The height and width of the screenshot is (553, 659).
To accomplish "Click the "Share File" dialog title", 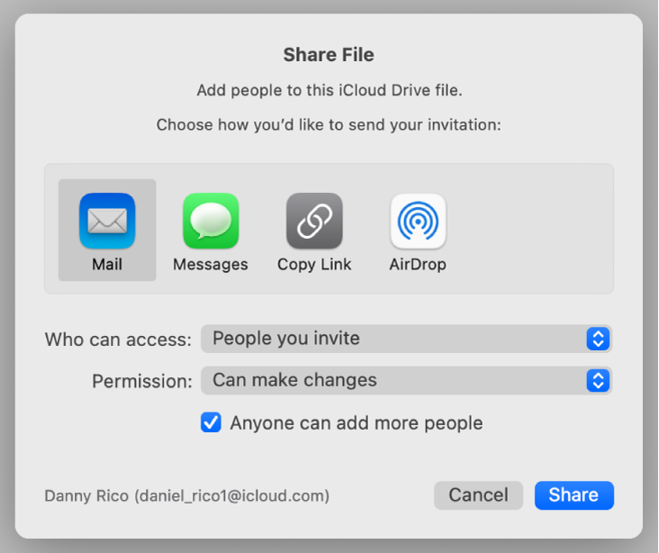I will click(x=329, y=55).
